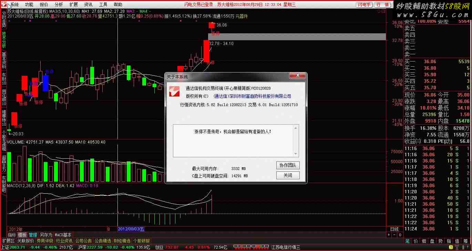472x251 pixels.
Task: Click the 细 tab in the right panel
Action: 424,241
